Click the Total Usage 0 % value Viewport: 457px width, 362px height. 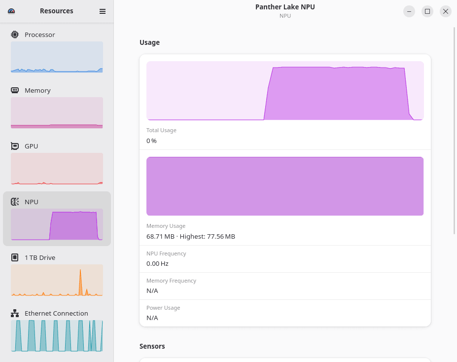[151, 141]
